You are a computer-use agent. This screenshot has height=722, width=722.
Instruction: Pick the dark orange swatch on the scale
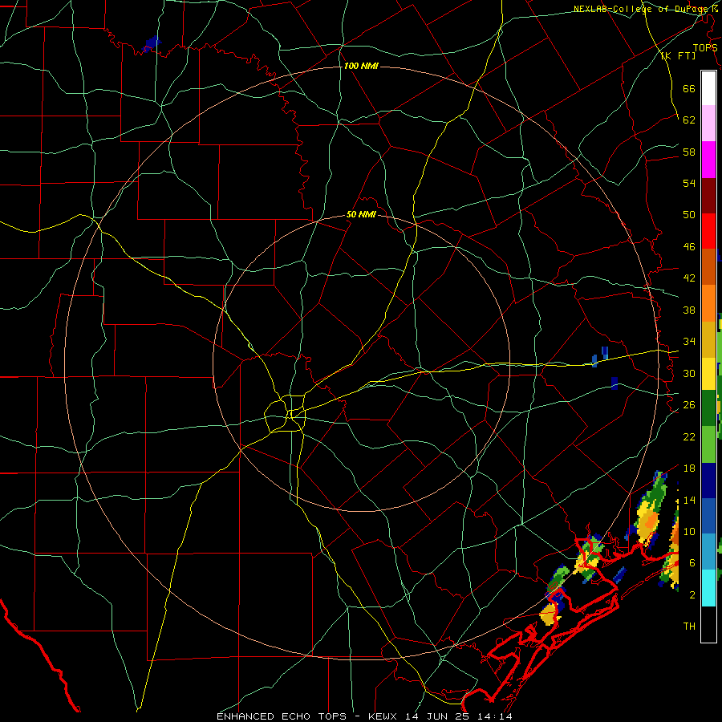pos(708,266)
